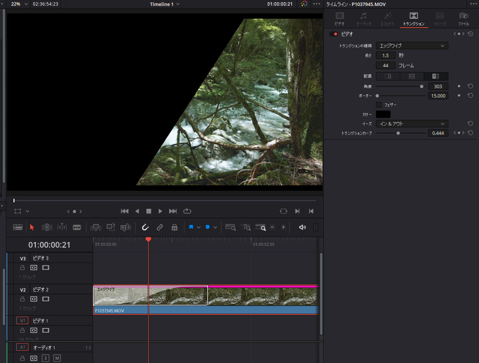
Task: Lock the Video 2 track
Action: [x=22, y=299]
